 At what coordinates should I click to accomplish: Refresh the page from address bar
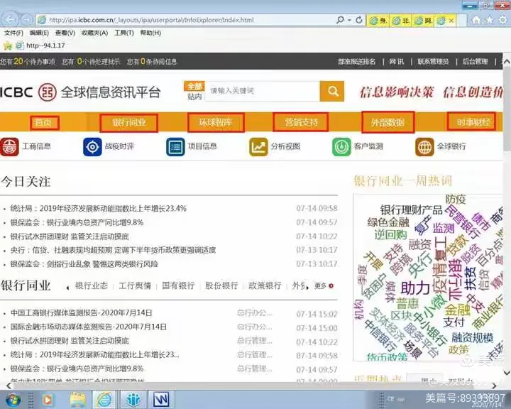point(359,20)
